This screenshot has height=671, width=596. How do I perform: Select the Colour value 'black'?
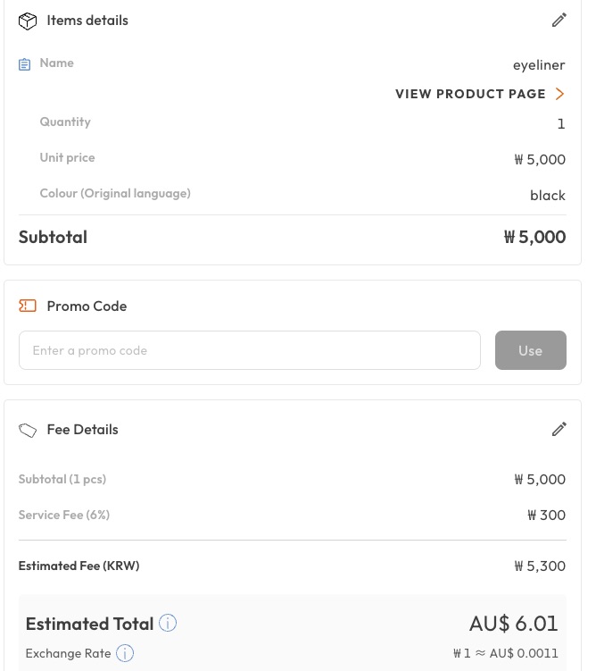point(547,195)
